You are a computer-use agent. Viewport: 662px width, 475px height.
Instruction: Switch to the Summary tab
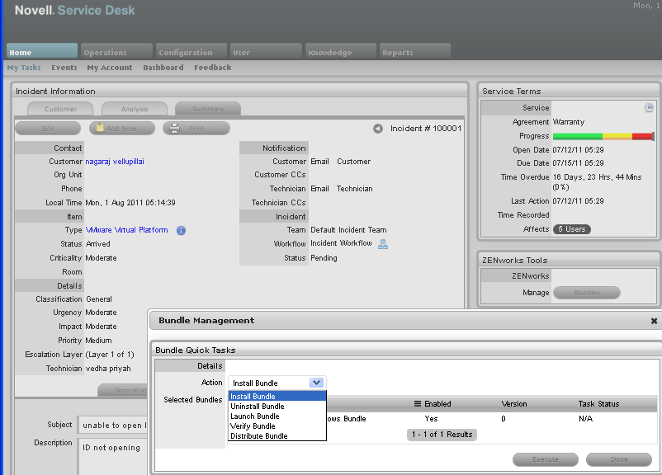207,108
